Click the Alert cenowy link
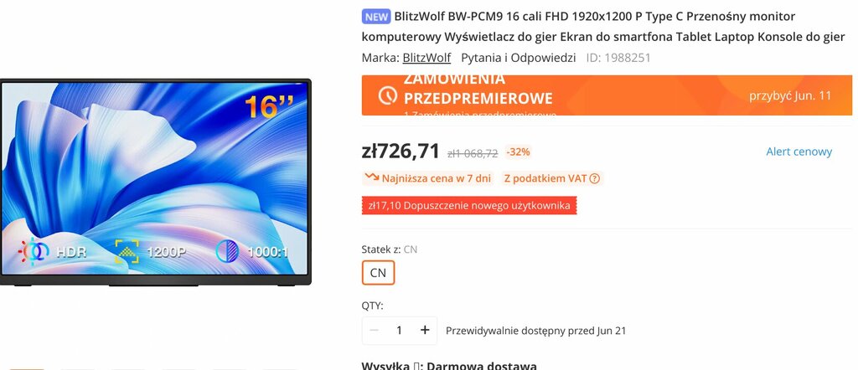Viewport: 858px width, 370px height. pos(799,152)
